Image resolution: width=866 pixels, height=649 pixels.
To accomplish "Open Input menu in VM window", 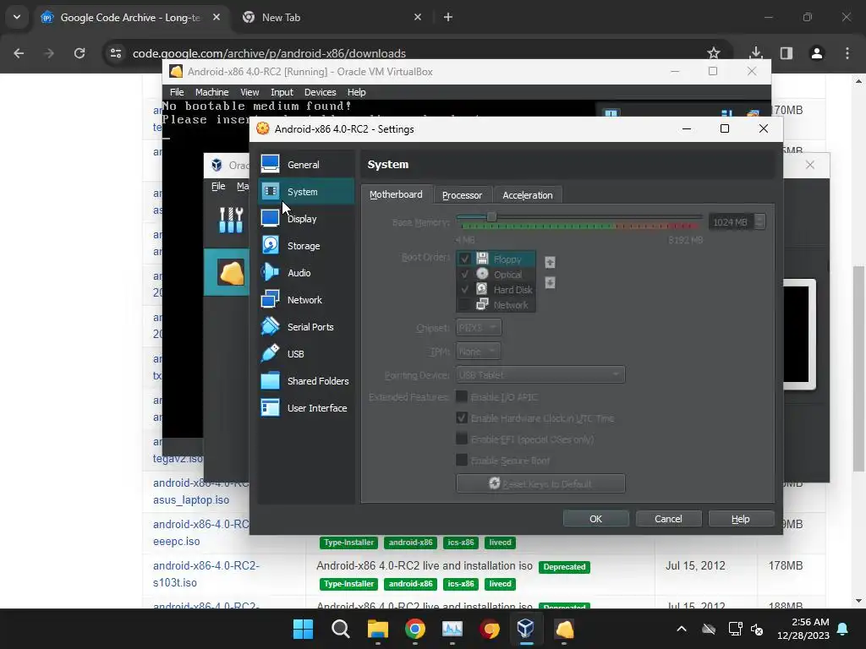I will click(x=282, y=92).
